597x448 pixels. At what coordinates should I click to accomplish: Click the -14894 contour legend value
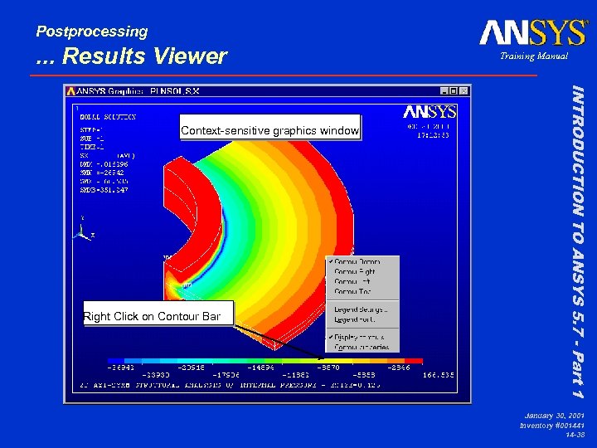261,368
